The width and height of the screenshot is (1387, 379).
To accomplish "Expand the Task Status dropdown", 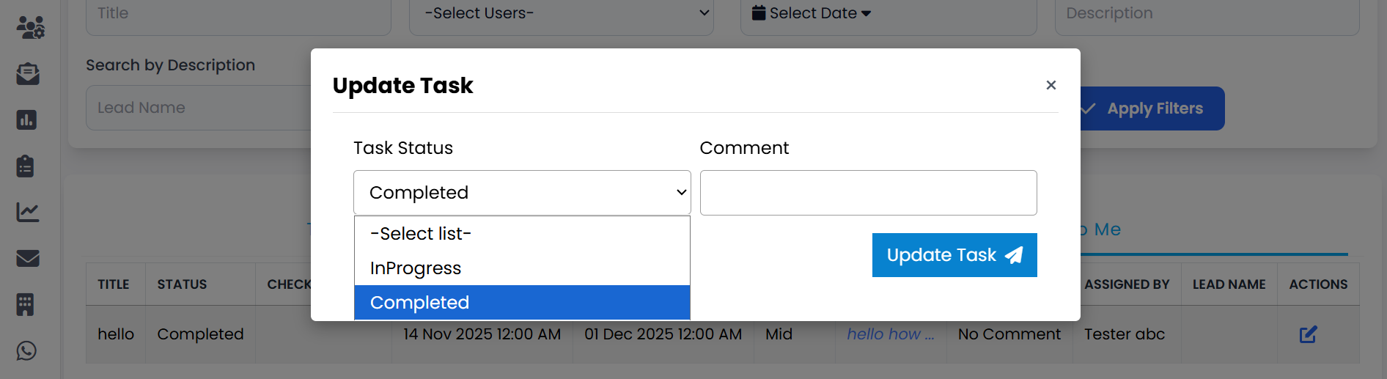I will (x=522, y=193).
